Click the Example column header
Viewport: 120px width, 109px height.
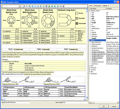(112, 9)
